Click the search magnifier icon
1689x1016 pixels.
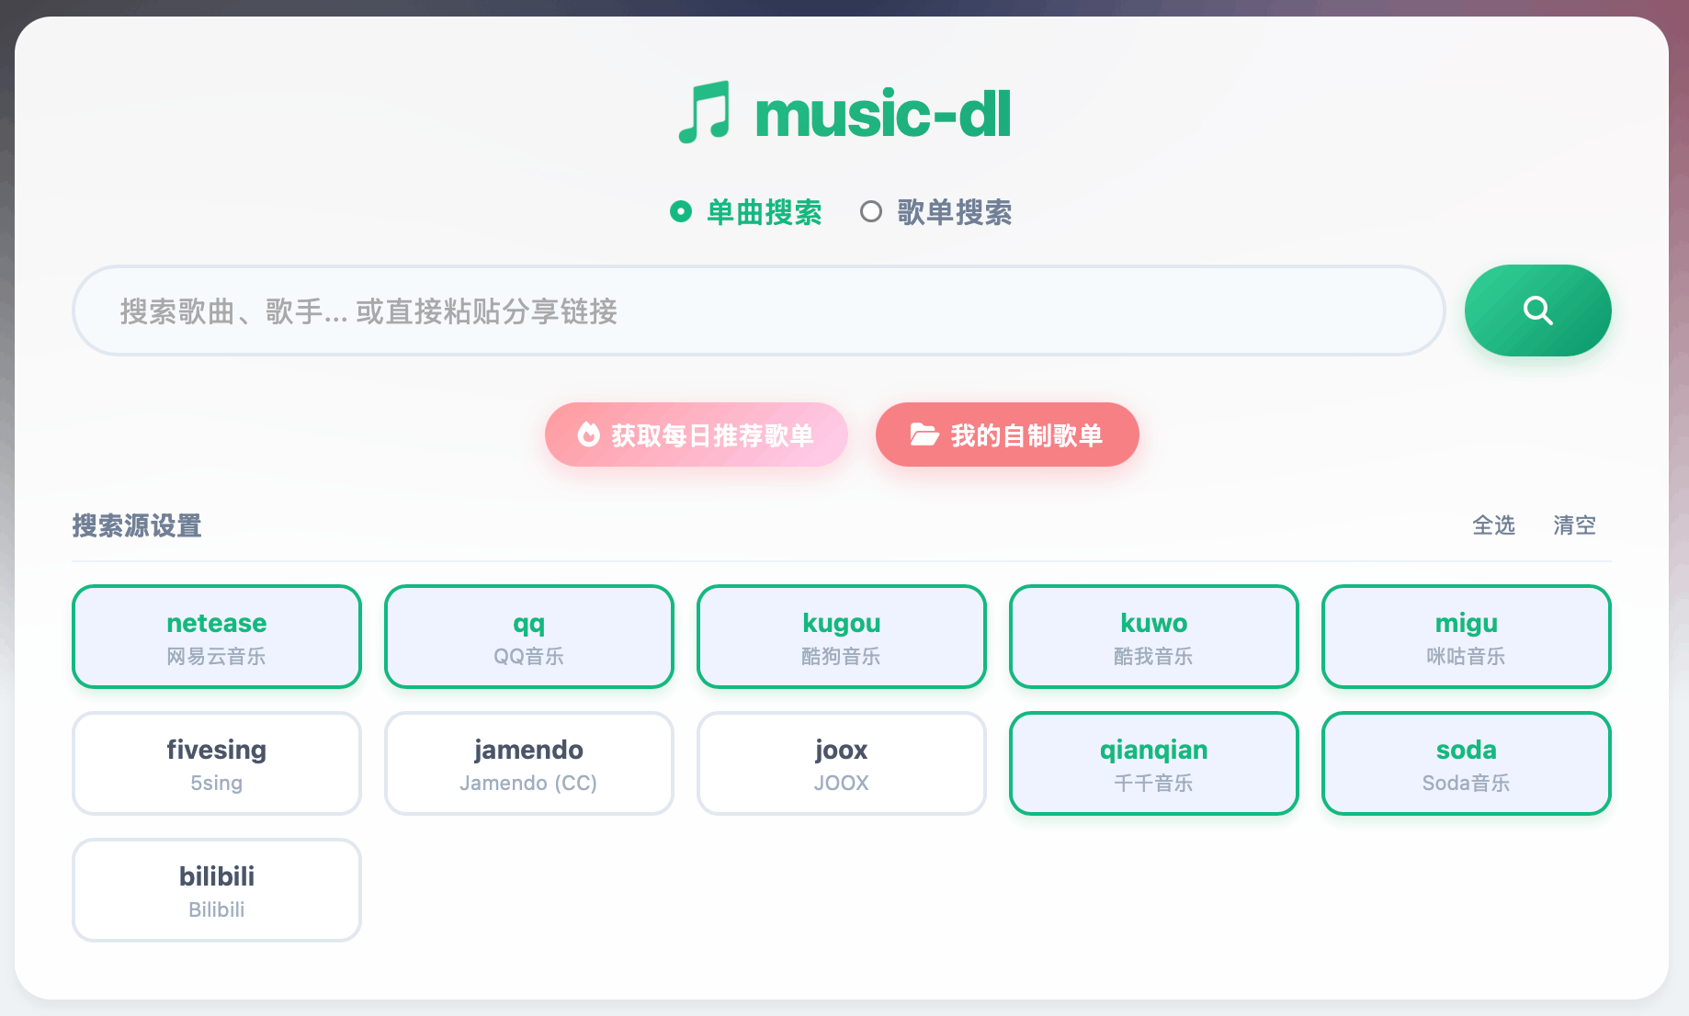[x=1537, y=310]
